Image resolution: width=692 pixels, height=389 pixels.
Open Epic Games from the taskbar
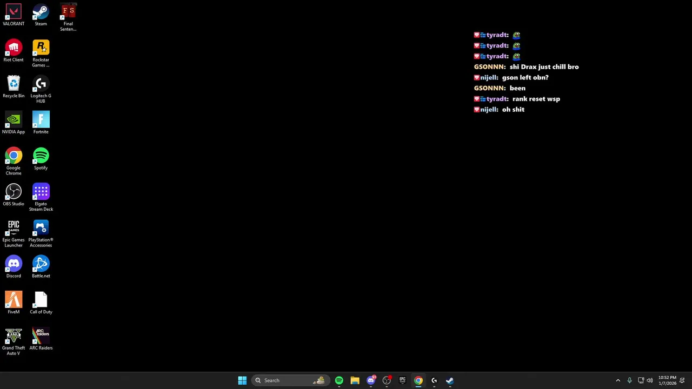tap(402, 380)
